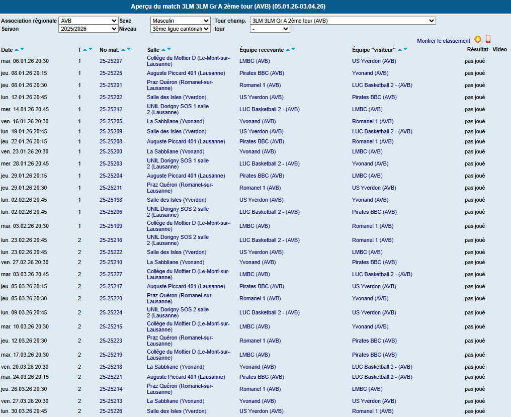Open the tour dropdown showing dash
The height and width of the screenshot is (417, 511).
(x=270, y=29)
